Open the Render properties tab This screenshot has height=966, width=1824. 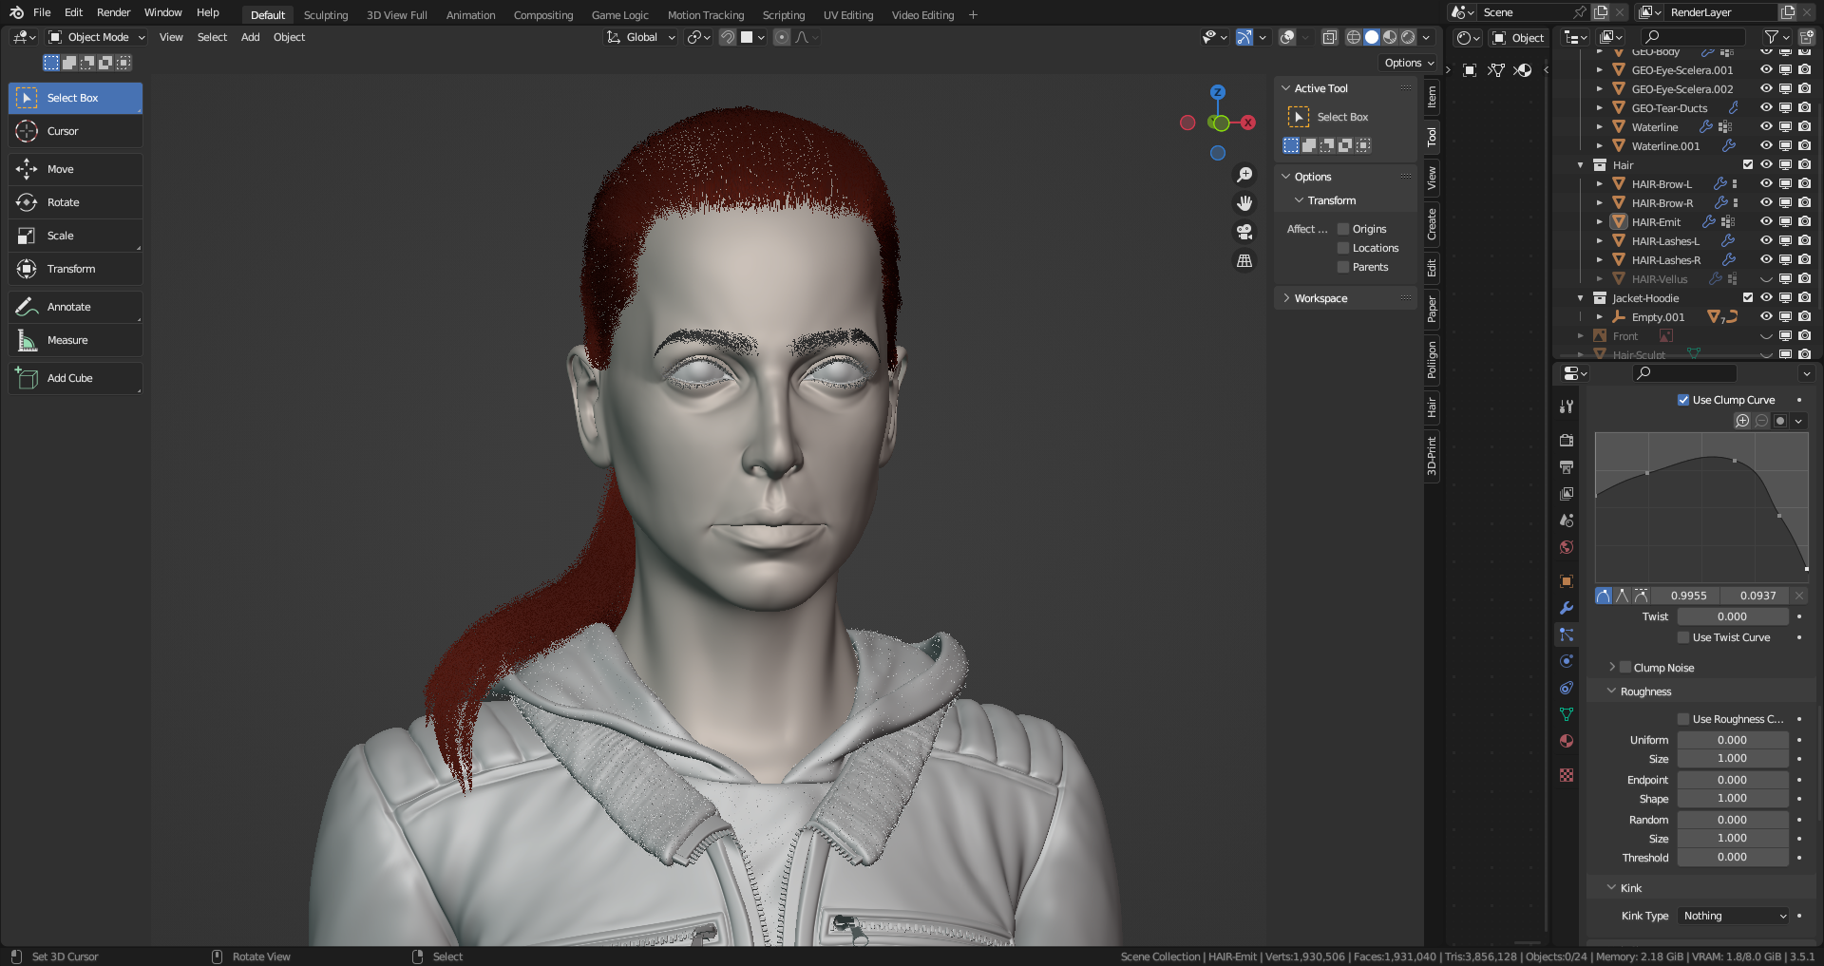pyautogui.click(x=1567, y=441)
